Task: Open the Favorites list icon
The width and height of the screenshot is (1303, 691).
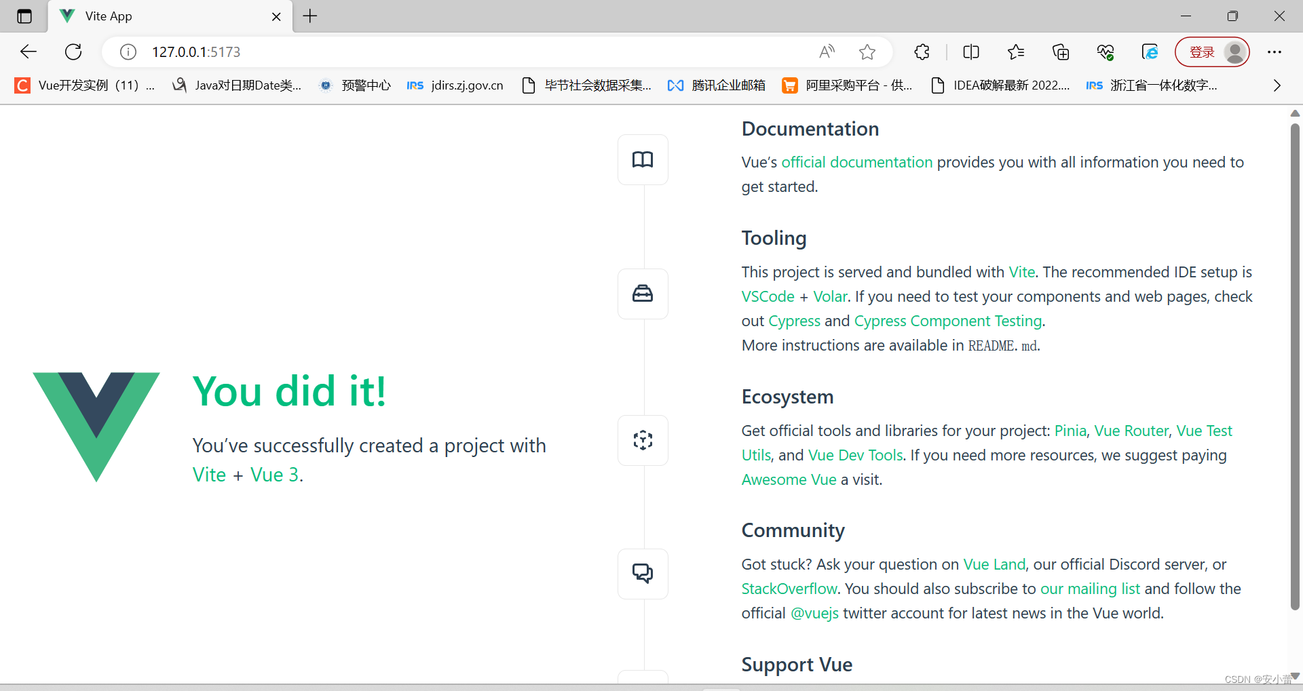Action: [x=1016, y=52]
